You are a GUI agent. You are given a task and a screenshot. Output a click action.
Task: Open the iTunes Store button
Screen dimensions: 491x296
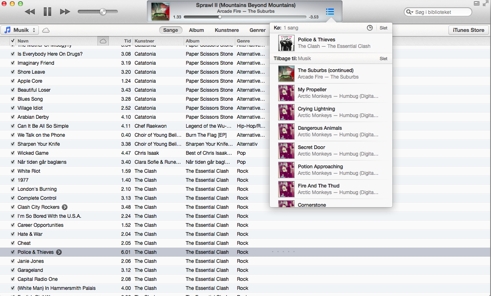coord(468,30)
